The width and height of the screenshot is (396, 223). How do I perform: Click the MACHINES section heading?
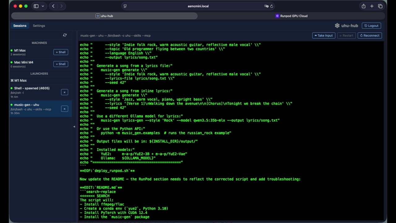(x=39, y=43)
